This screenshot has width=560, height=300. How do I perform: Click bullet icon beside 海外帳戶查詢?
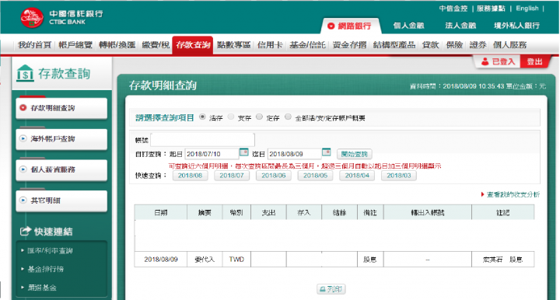(x=23, y=138)
